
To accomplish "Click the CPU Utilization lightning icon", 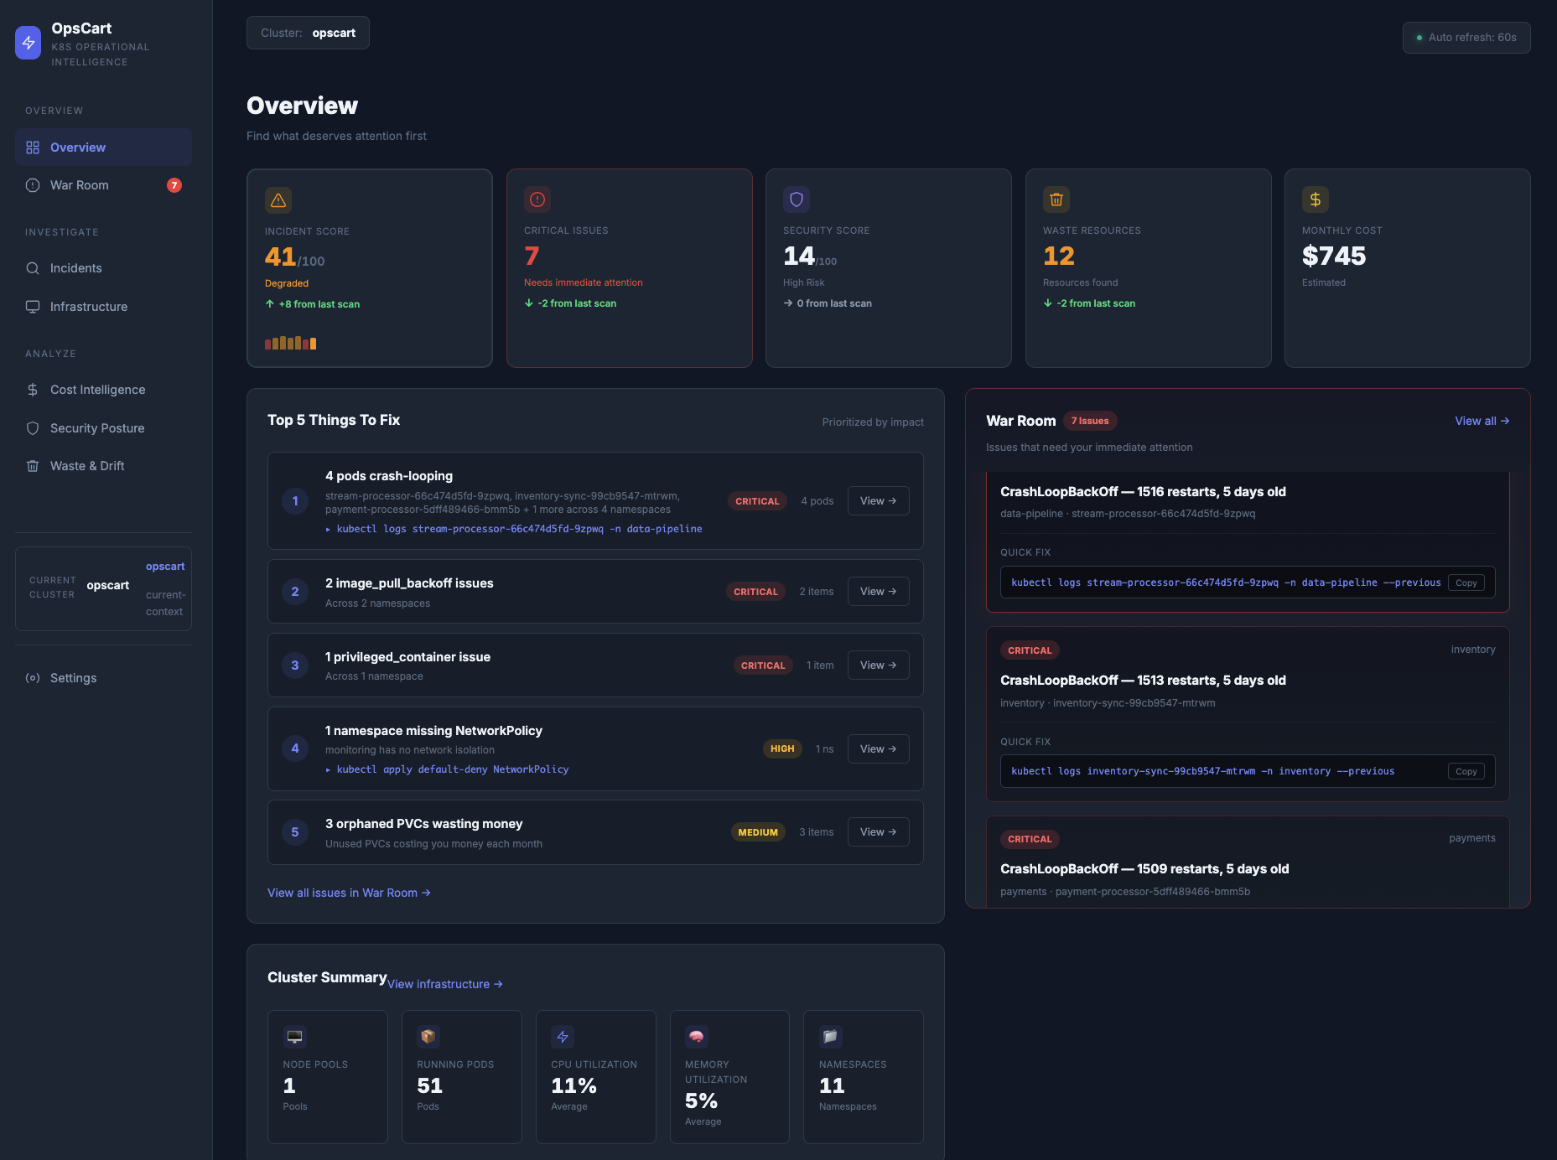I will pyautogui.click(x=563, y=1037).
